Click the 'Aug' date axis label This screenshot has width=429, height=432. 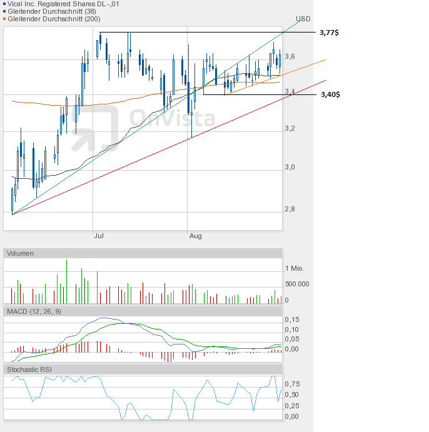click(195, 236)
